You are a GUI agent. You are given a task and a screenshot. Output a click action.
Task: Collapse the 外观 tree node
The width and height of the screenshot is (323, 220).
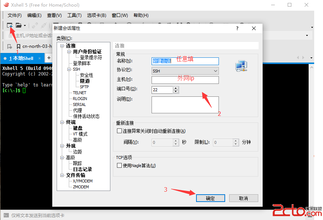(x=62, y=146)
